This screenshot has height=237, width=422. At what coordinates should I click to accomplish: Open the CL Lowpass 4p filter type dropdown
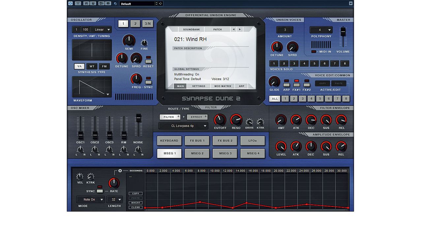[x=183, y=126]
